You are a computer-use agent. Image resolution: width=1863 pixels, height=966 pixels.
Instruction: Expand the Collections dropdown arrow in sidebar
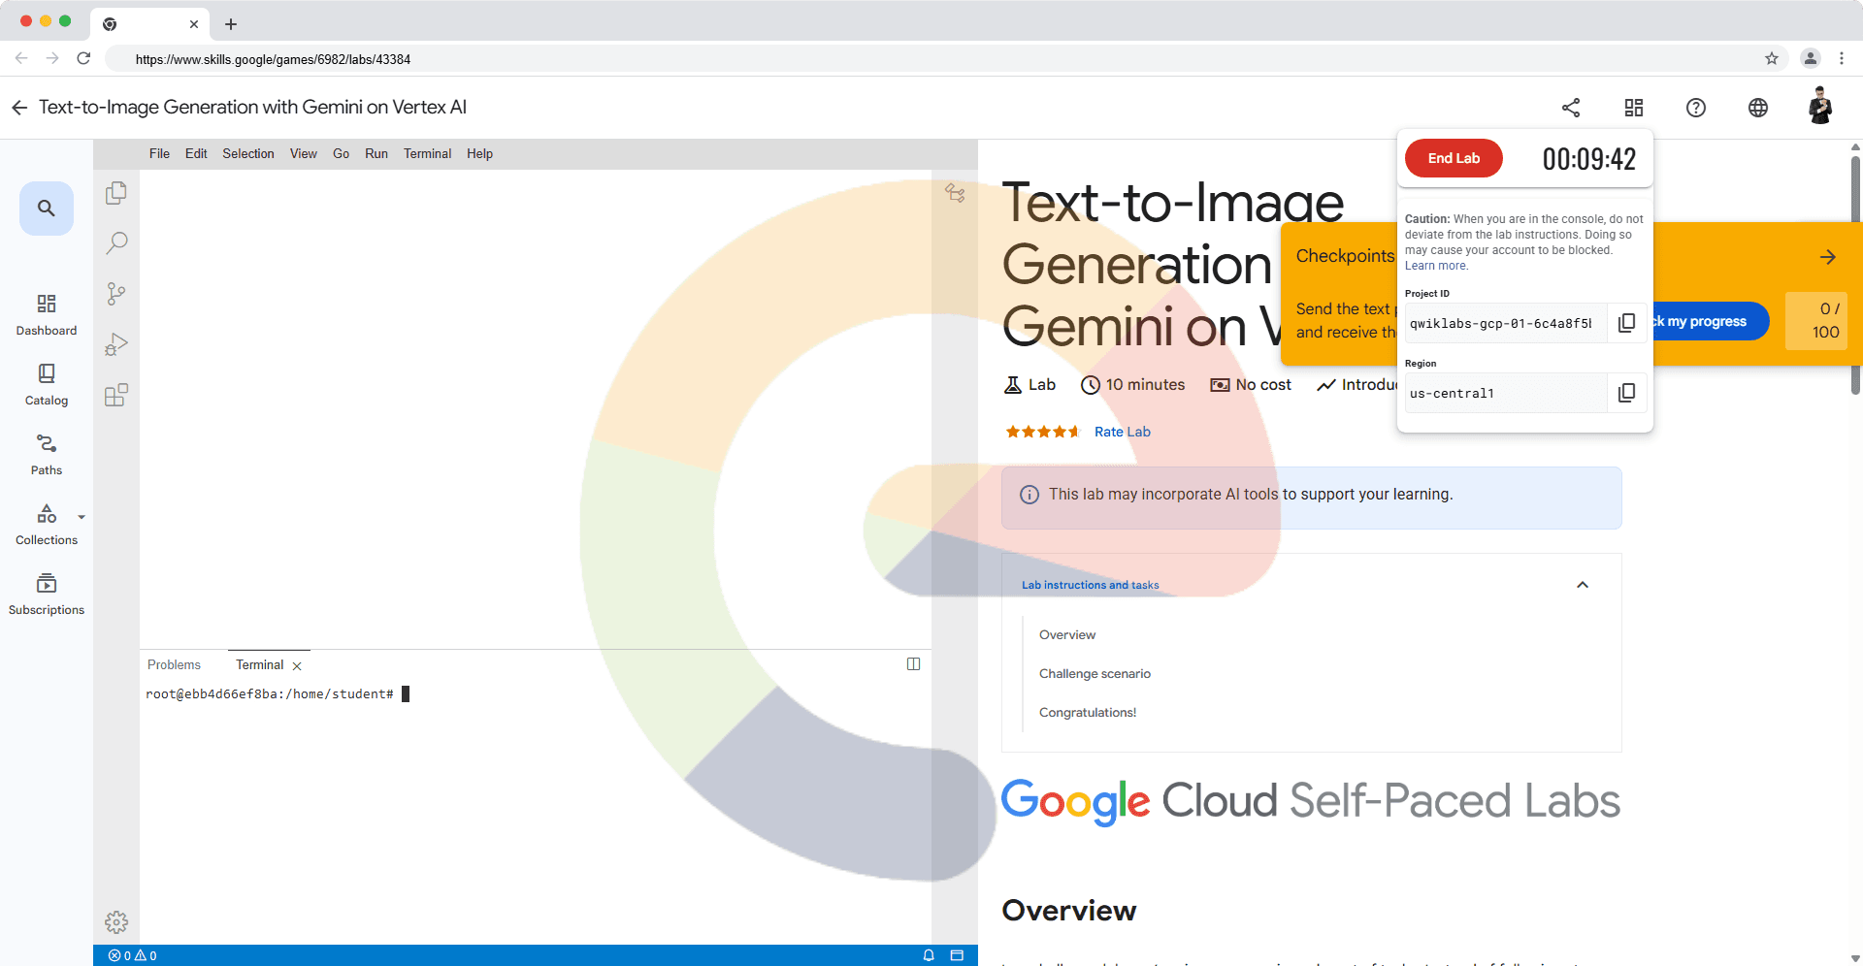(x=82, y=517)
